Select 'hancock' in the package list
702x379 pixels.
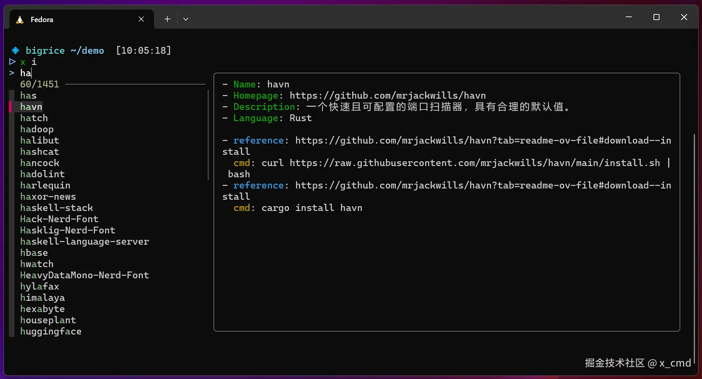pos(40,163)
